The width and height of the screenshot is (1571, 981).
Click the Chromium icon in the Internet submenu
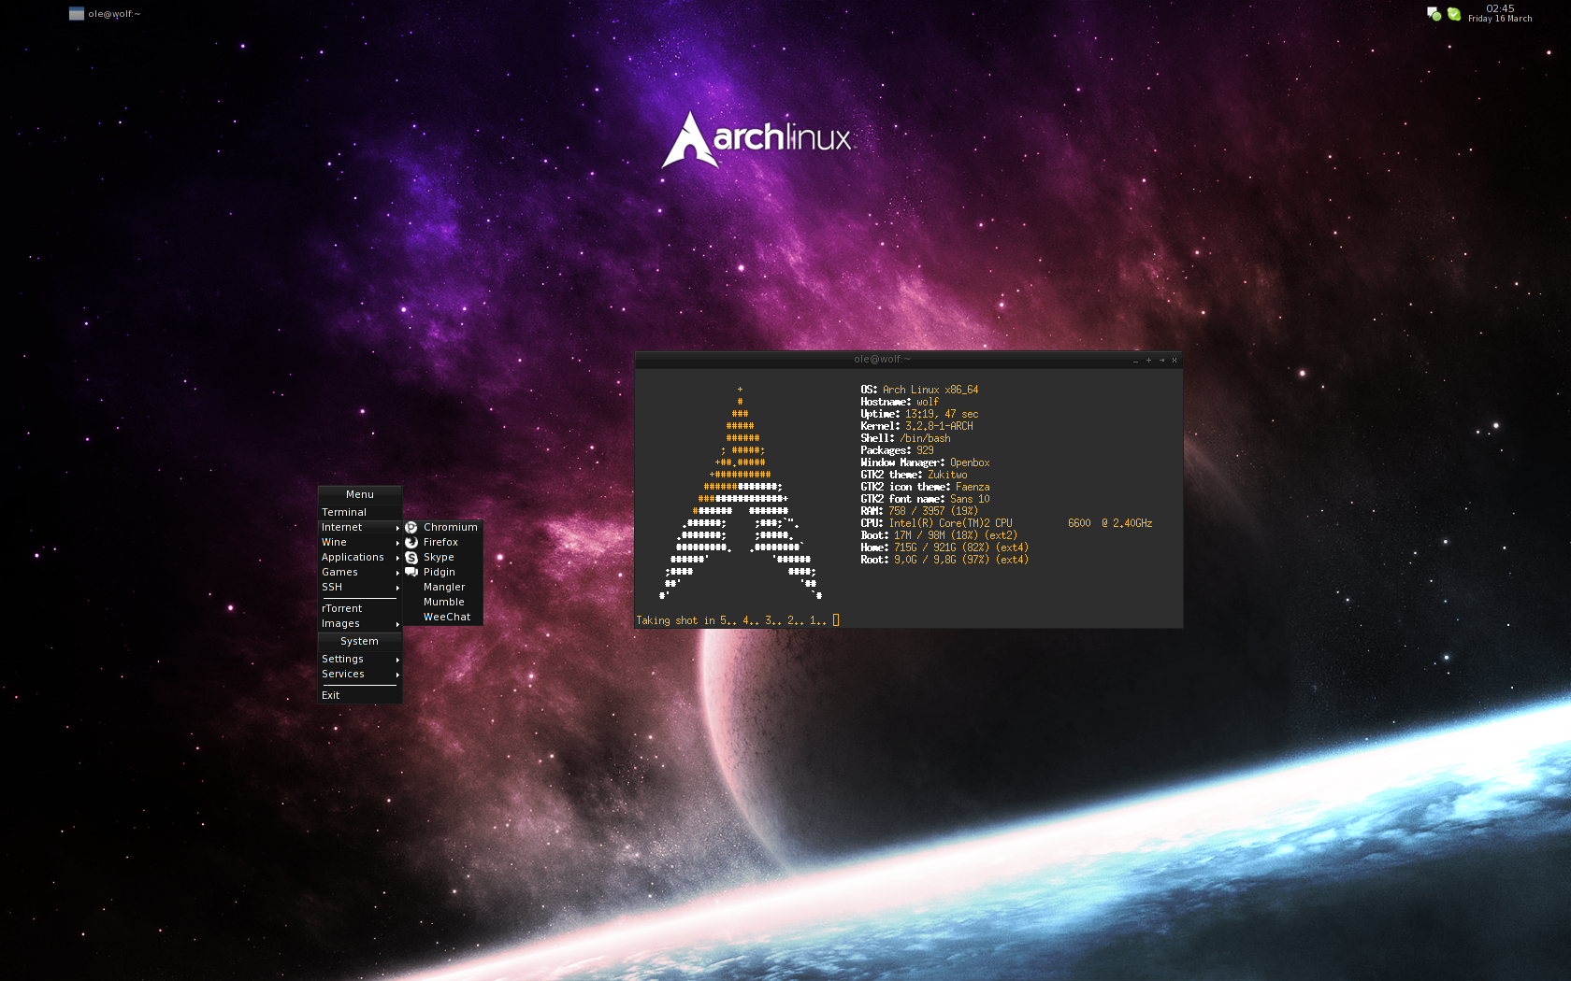411,528
